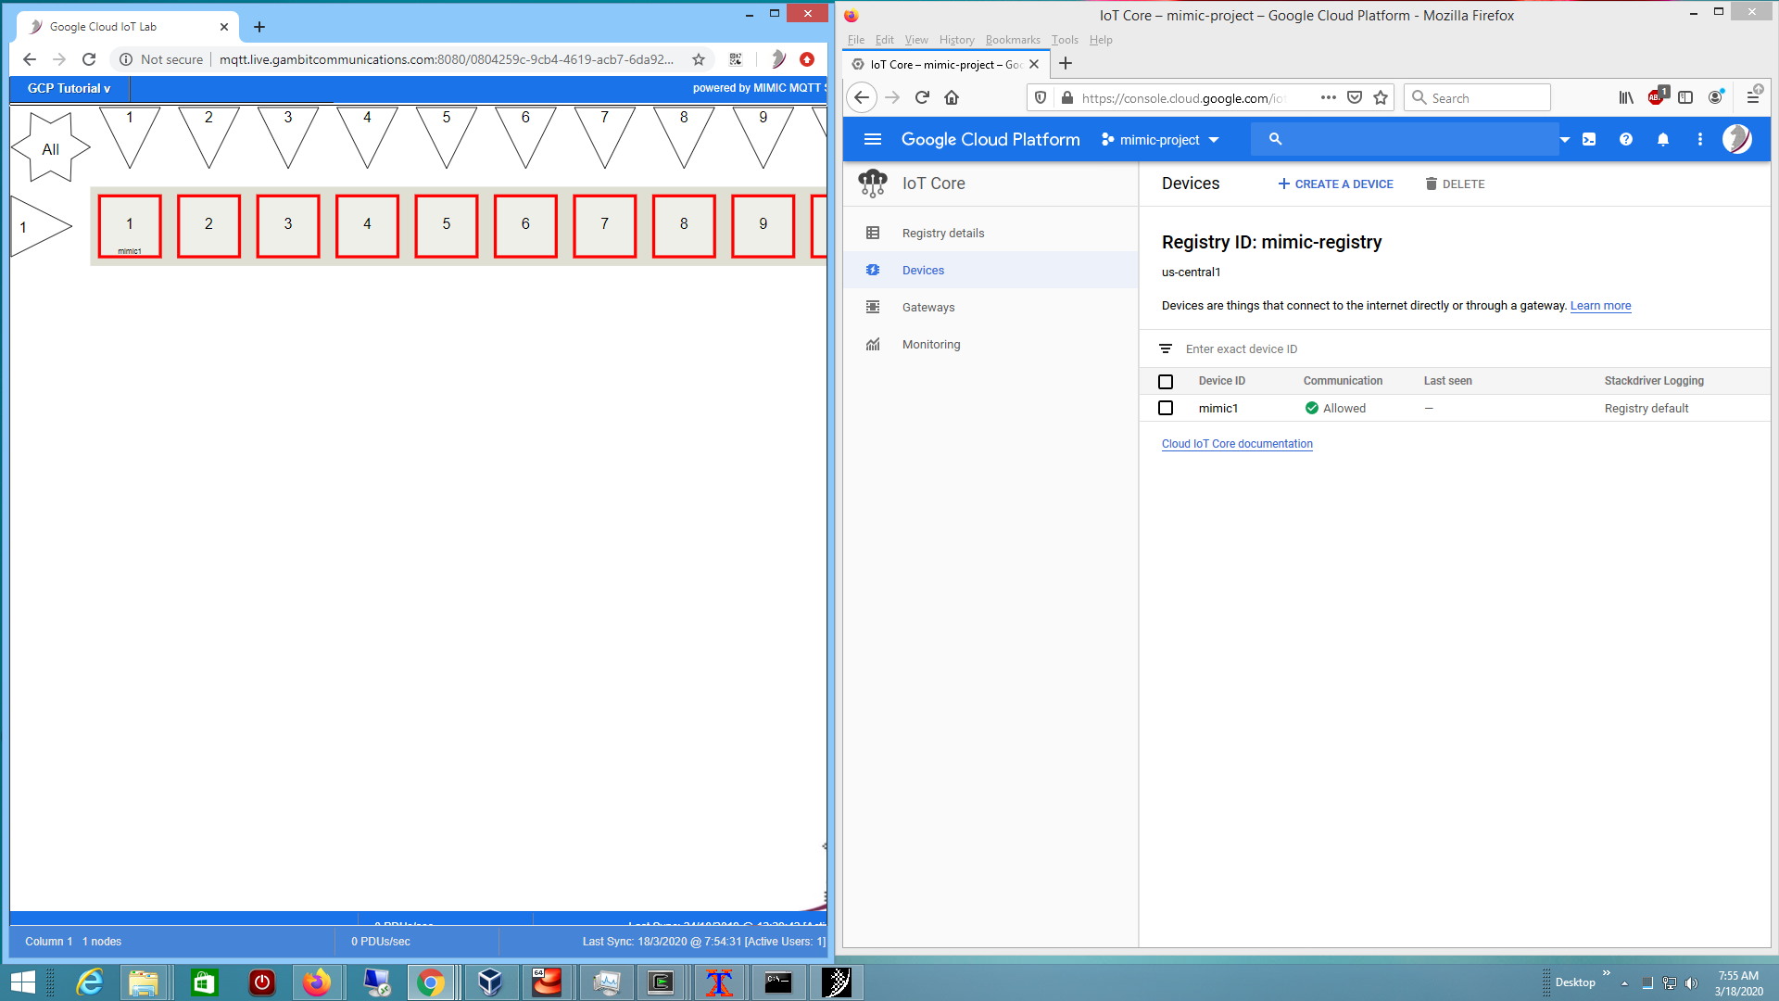Select red node box 5
Screen dimensions: 1779x1001
[447, 226]
